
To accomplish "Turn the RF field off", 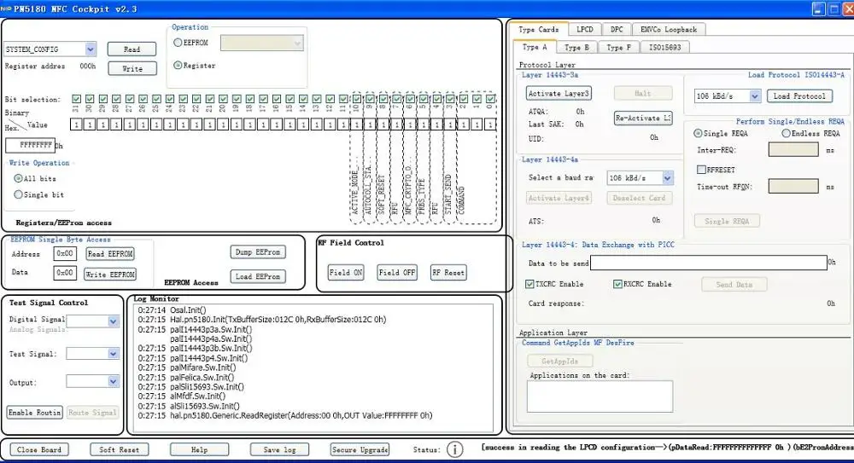I will (397, 273).
